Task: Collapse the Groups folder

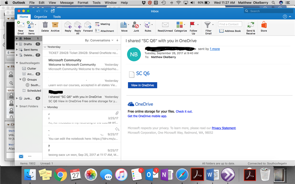Action: (x=20, y=79)
